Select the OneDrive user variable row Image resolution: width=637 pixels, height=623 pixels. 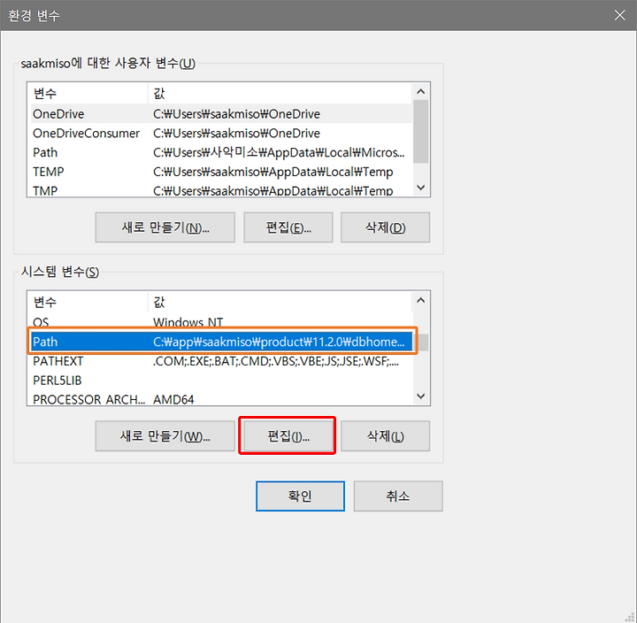coord(221,114)
